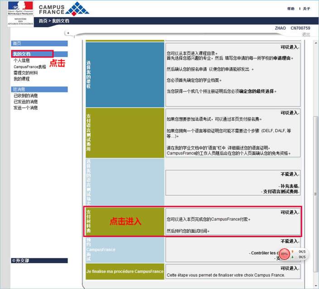Click 确定您的最终选择 bold text
The image size is (319, 289).
tap(256, 92)
